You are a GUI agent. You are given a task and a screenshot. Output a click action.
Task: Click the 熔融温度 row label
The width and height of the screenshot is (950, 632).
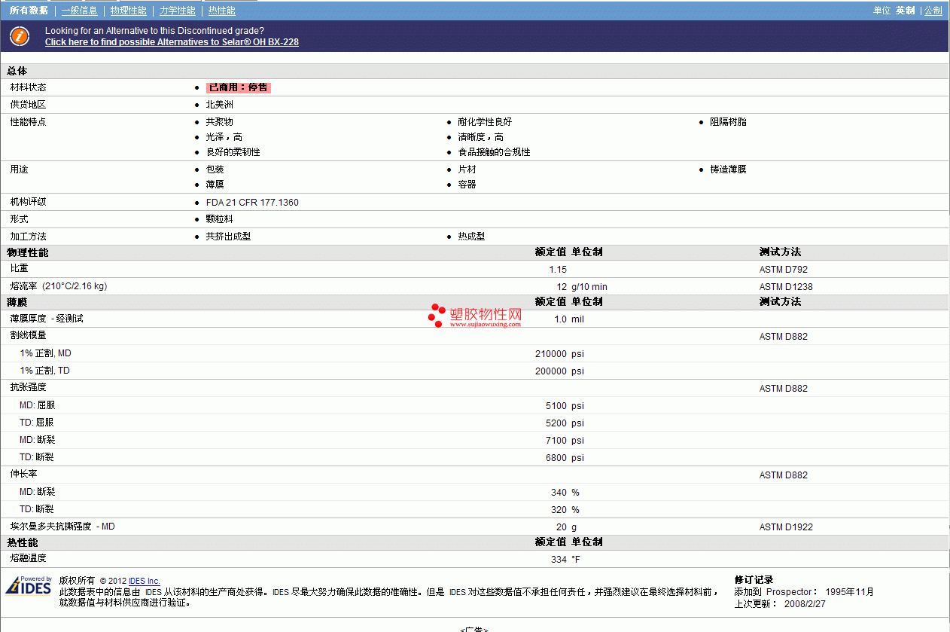[x=28, y=558]
